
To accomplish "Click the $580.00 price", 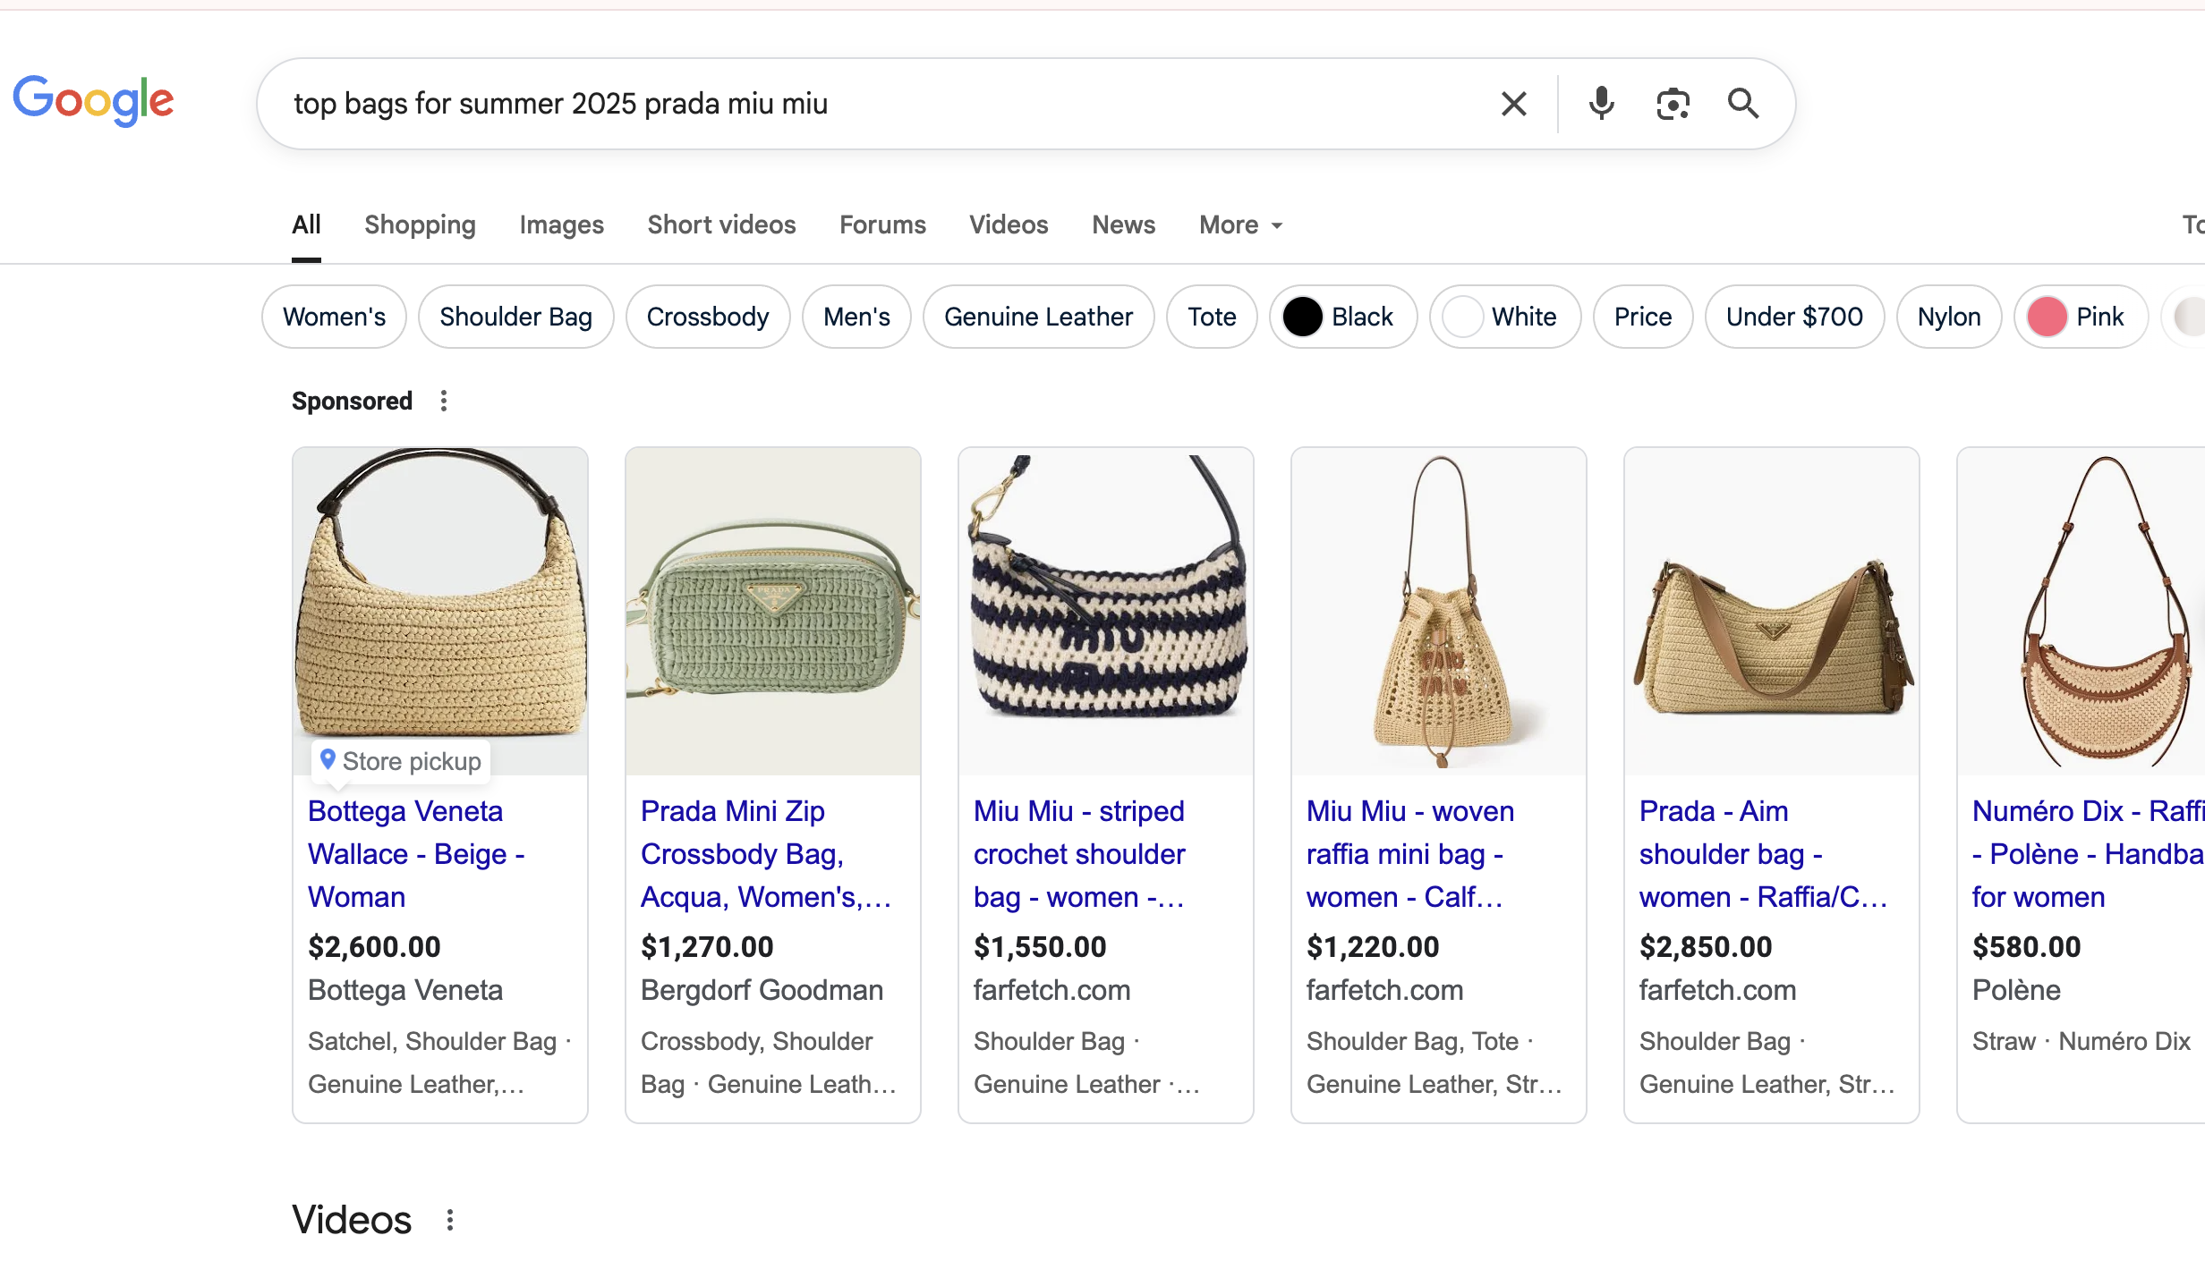I will [x=2027, y=946].
